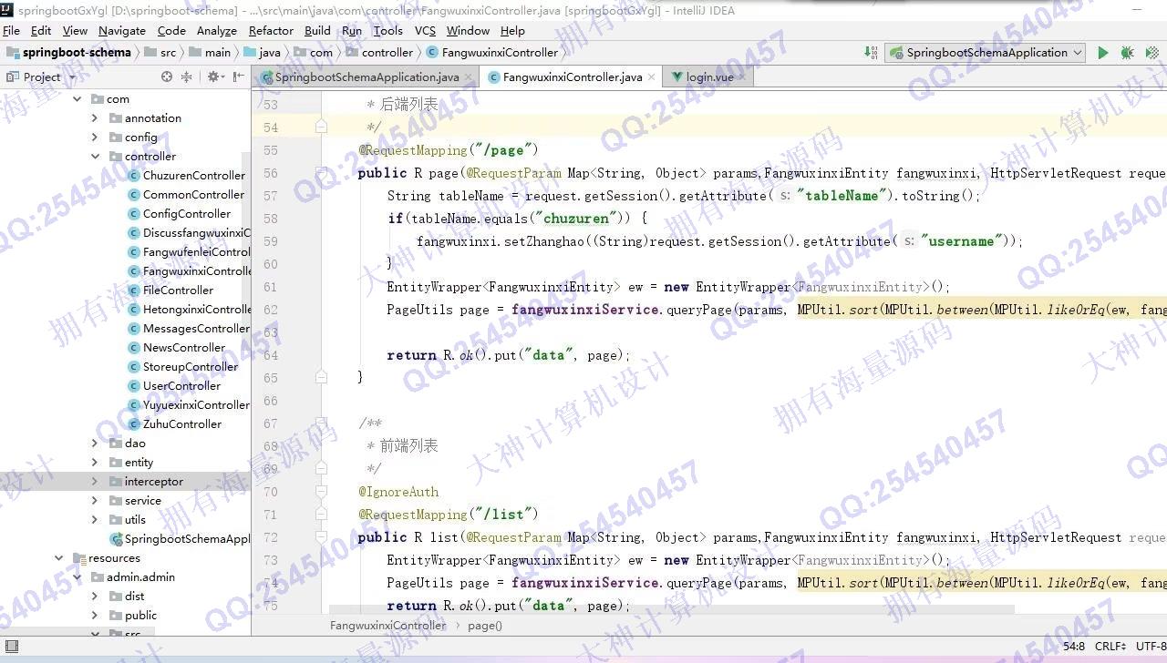Expand the config package arrow
1167x663 pixels.
point(95,138)
